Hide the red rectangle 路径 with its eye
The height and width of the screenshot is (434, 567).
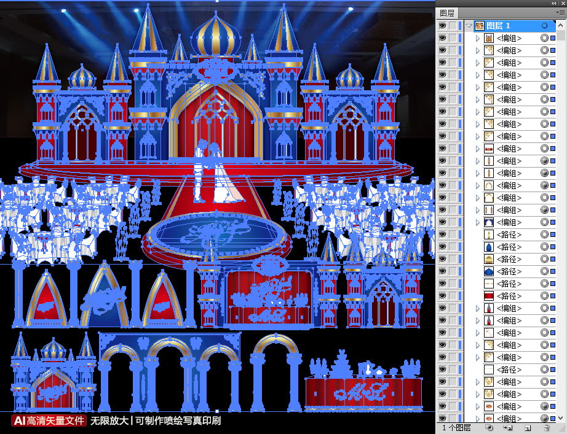(442, 296)
